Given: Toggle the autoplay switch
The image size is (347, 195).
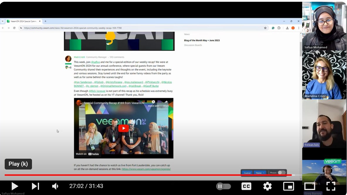Looking at the screenshot, I should tap(224, 187).
